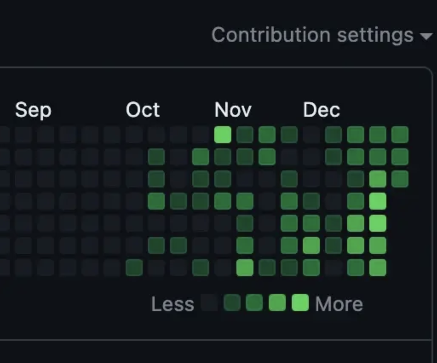
Task: Select the empty top-row cell under Dec label
Action: [x=311, y=135]
